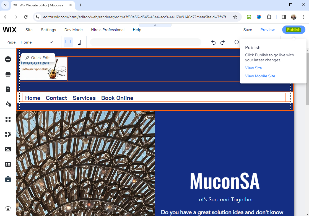Click the View Mobile Site link

(x=260, y=76)
